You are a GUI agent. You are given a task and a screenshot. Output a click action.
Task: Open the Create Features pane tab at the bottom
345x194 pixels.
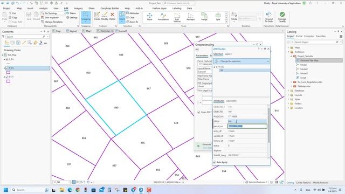coord(303,183)
